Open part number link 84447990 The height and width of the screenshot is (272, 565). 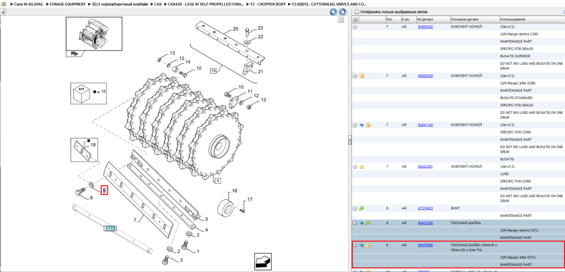(x=425, y=246)
